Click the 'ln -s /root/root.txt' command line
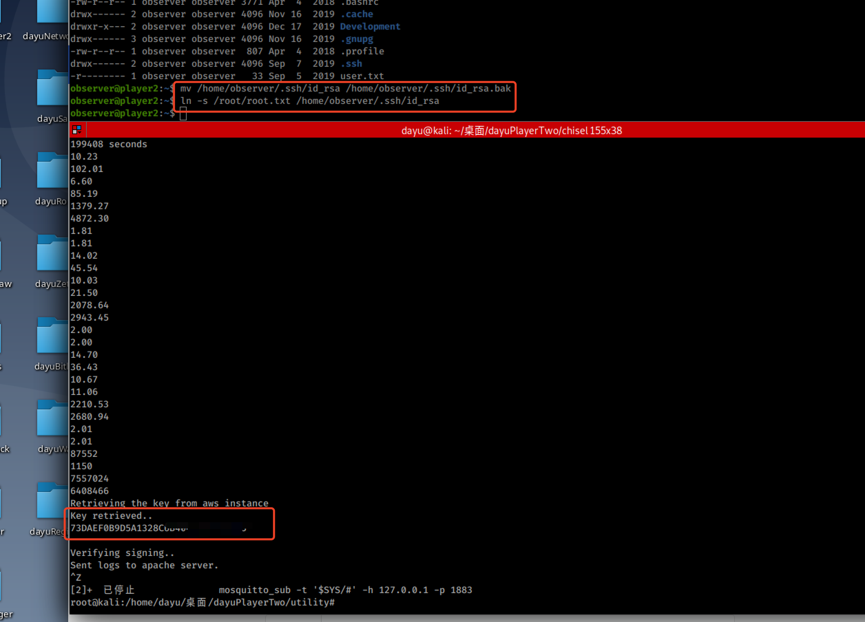This screenshot has height=622, width=865. [x=309, y=101]
